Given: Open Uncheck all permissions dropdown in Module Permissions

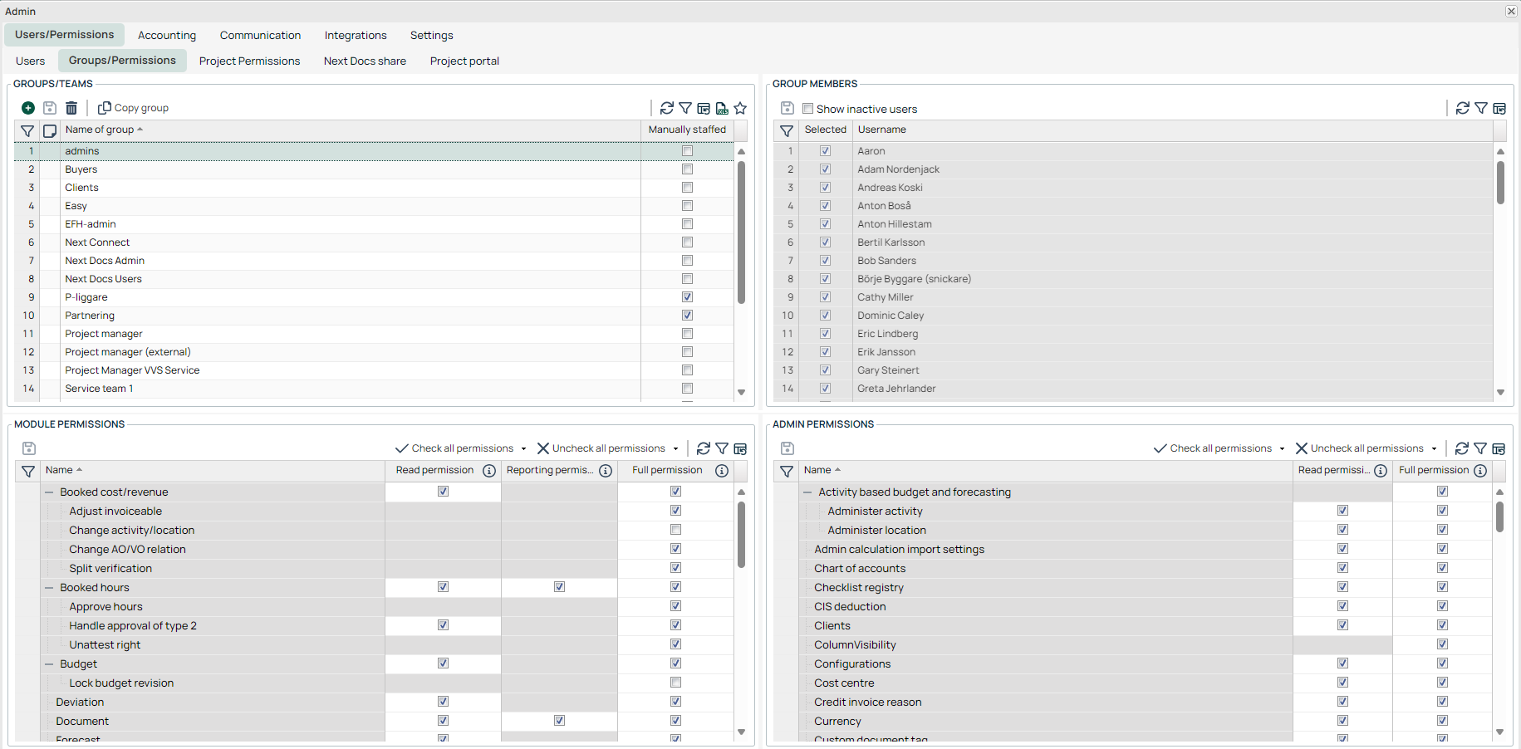Looking at the screenshot, I should (x=675, y=449).
